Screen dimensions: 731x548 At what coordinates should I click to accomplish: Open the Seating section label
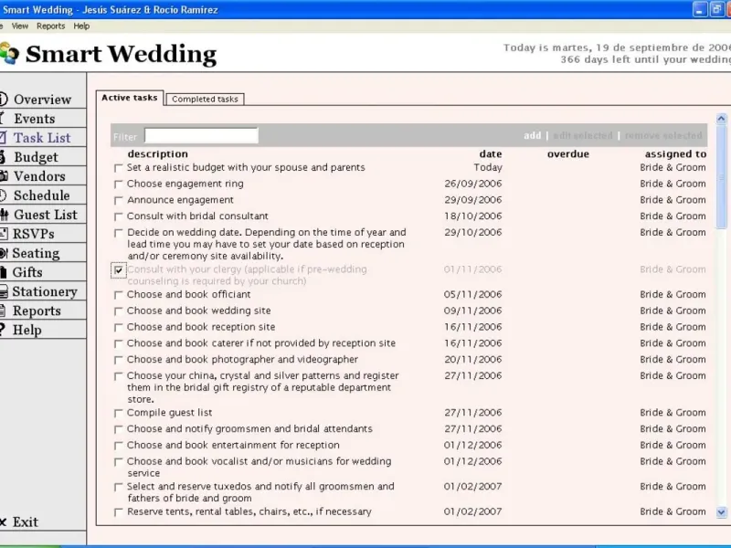coord(36,253)
